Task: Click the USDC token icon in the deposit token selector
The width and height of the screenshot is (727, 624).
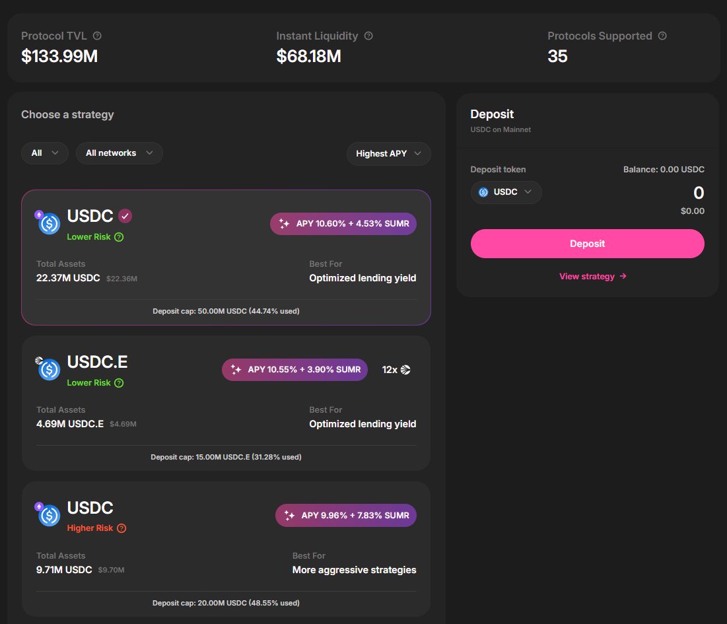Action: [x=483, y=192]
